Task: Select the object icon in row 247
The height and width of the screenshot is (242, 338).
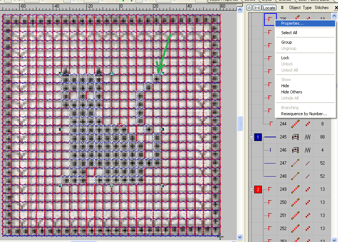Action: tap(295, 164)
